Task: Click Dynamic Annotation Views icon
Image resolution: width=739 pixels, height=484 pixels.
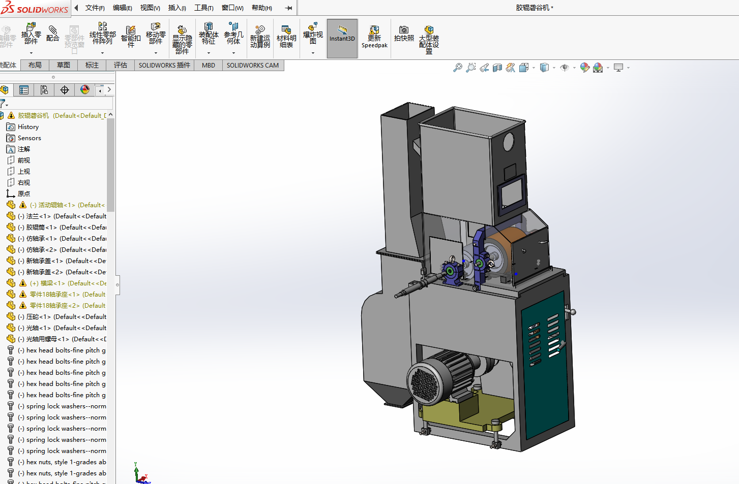Action: click(x=510, y=67)
